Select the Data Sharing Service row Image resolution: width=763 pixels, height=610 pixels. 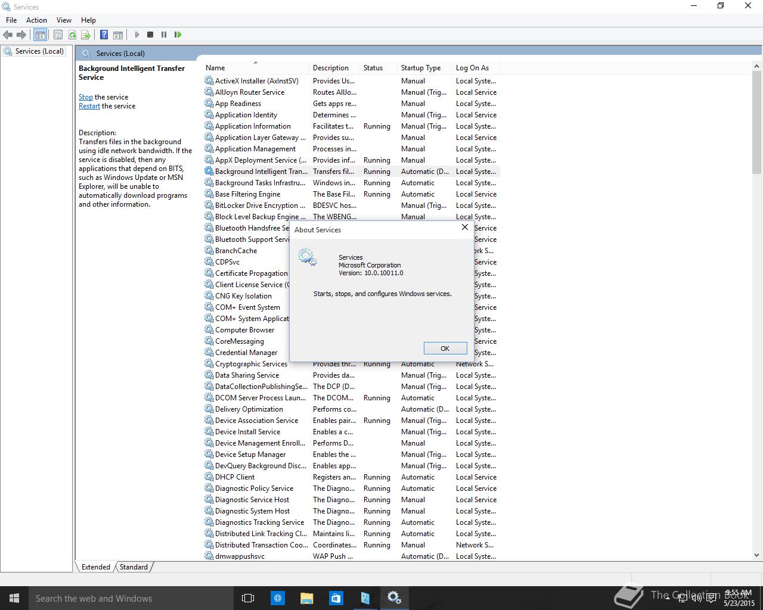tap(351, 375)
